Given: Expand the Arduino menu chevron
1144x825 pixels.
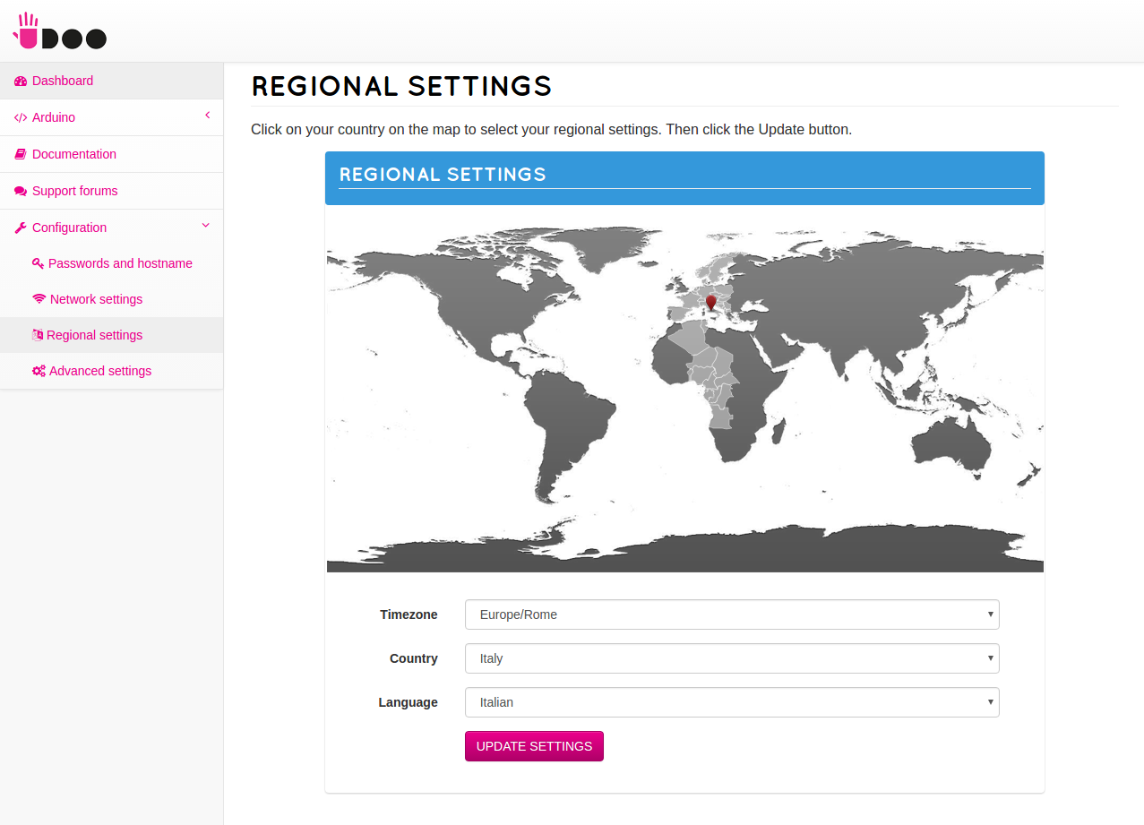Looking at the screenshot, I should click(207, 116).
